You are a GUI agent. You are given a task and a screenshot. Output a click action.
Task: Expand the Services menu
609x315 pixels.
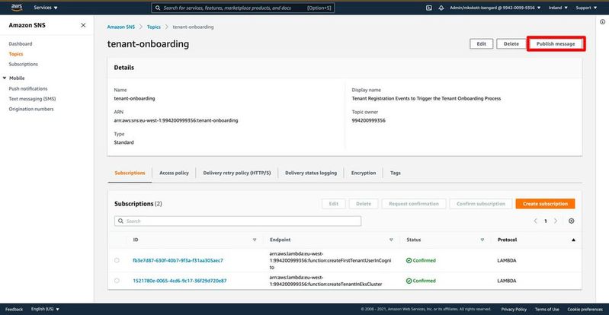pyautogui.click(x=46, y=8)
